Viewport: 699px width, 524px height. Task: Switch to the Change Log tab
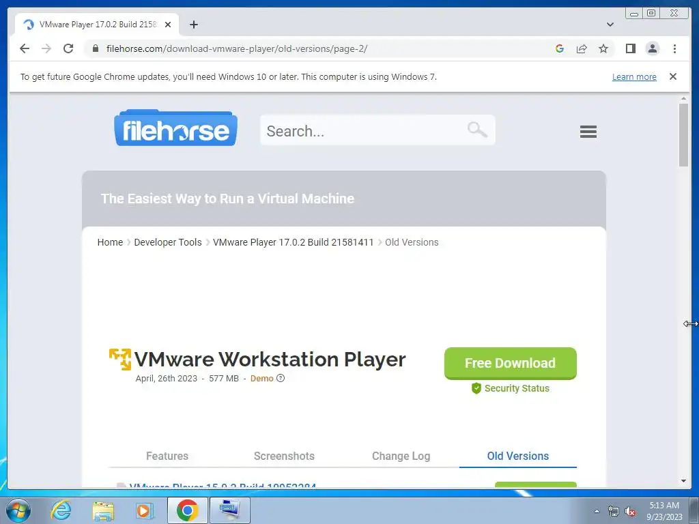point(401,456)
